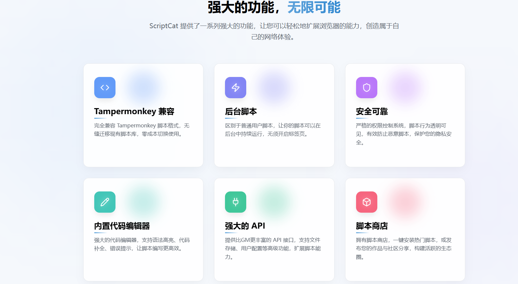The height and width of the screenshot is (284, 518).
Task: Click description '强大的代码编辑器, 支持语法高亮'
Action: pos(142,244)
